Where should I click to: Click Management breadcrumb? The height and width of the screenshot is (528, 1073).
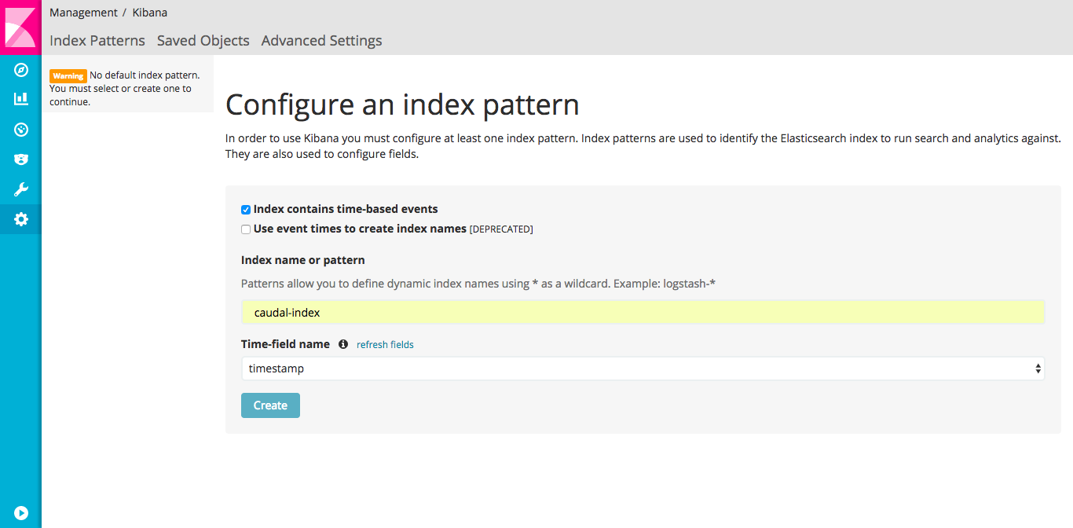(83, 13)
